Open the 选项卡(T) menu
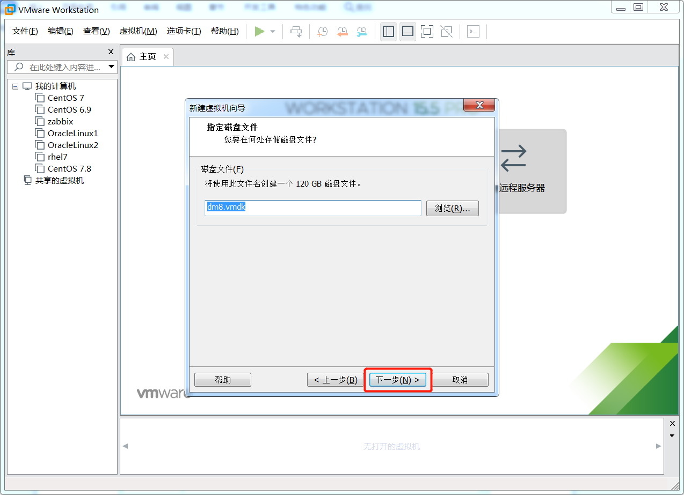This screenshot has height=495, width=684. click(184, 31)
